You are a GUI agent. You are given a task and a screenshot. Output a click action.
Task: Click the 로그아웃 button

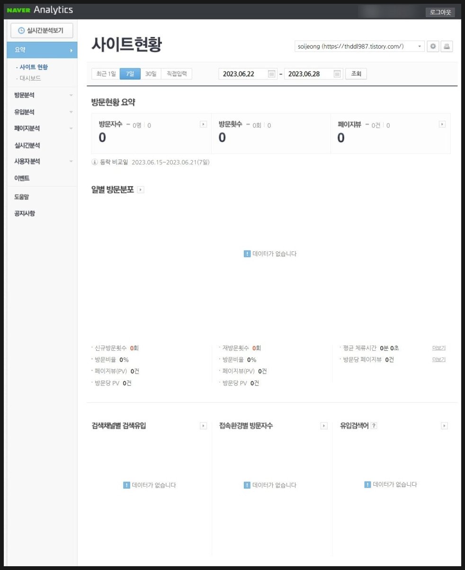click(440, 12)
